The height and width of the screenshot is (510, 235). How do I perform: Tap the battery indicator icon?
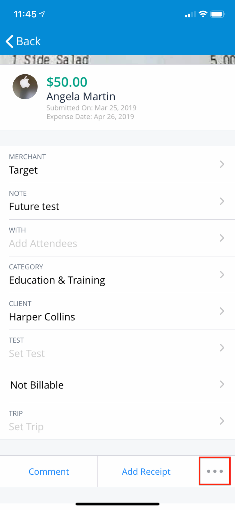(x=218, y=14)
